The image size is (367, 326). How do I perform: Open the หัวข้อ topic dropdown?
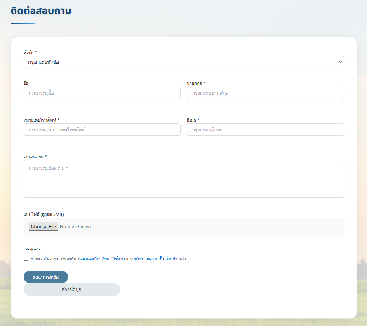[x=184, y=62]
